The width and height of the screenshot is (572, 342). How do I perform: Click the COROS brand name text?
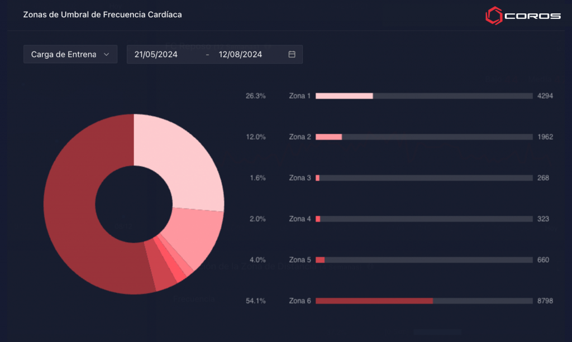click(x=532, y=16)
